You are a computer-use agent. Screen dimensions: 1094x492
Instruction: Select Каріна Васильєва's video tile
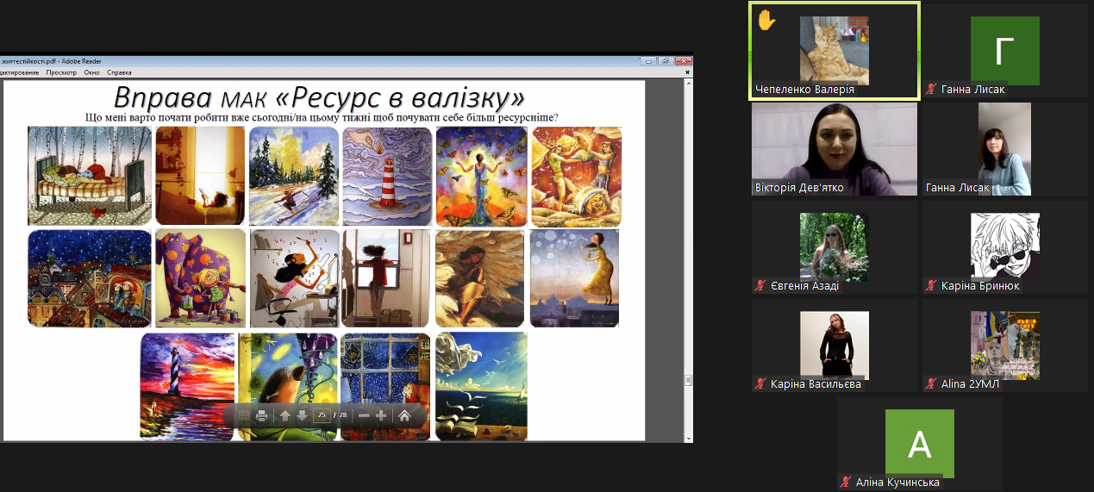pyautogui.click(x=834, y=346)
